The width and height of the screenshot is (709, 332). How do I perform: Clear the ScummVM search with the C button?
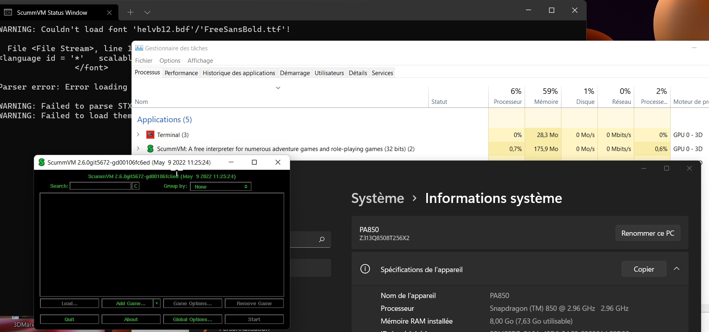[x=136, y=186]
